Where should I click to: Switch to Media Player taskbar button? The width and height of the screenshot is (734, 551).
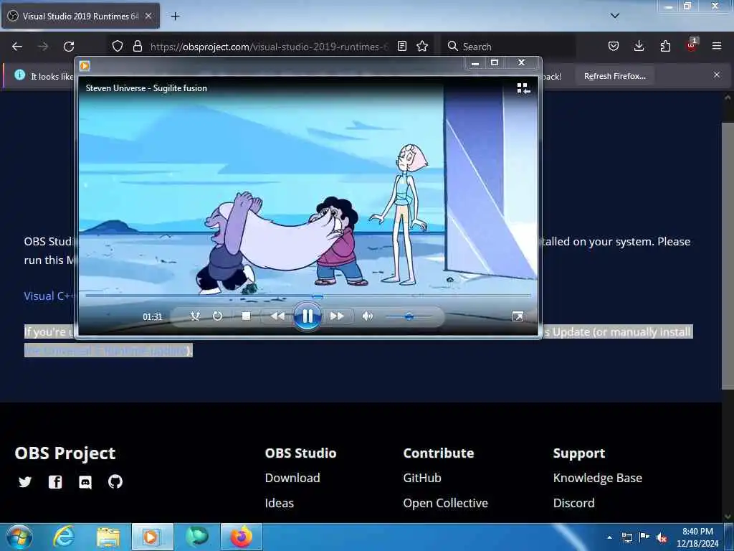coord(152,537)
